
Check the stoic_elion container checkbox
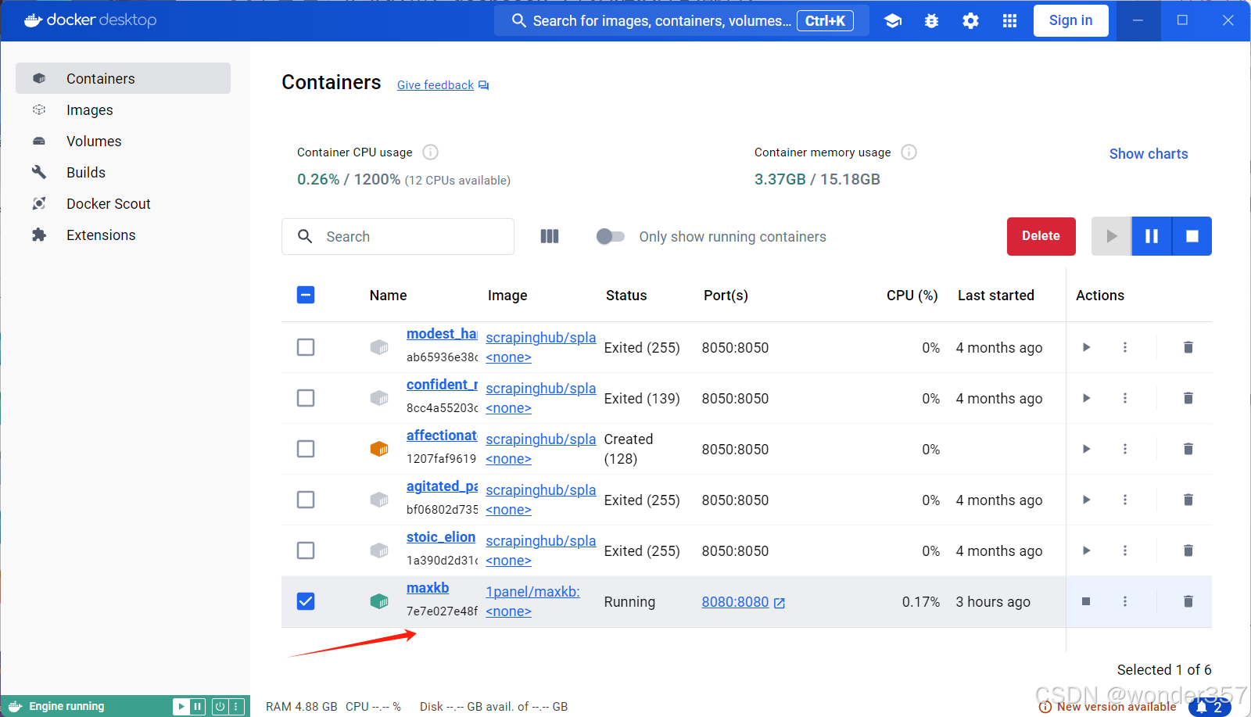click(306, 550)
